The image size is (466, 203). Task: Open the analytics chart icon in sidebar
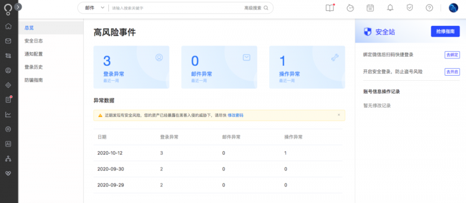8,114
